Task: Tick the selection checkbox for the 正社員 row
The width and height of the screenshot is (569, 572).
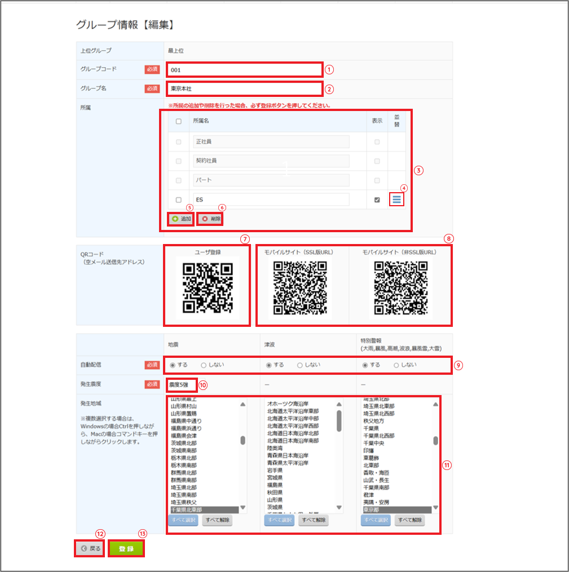Action: tap(178, 142)
